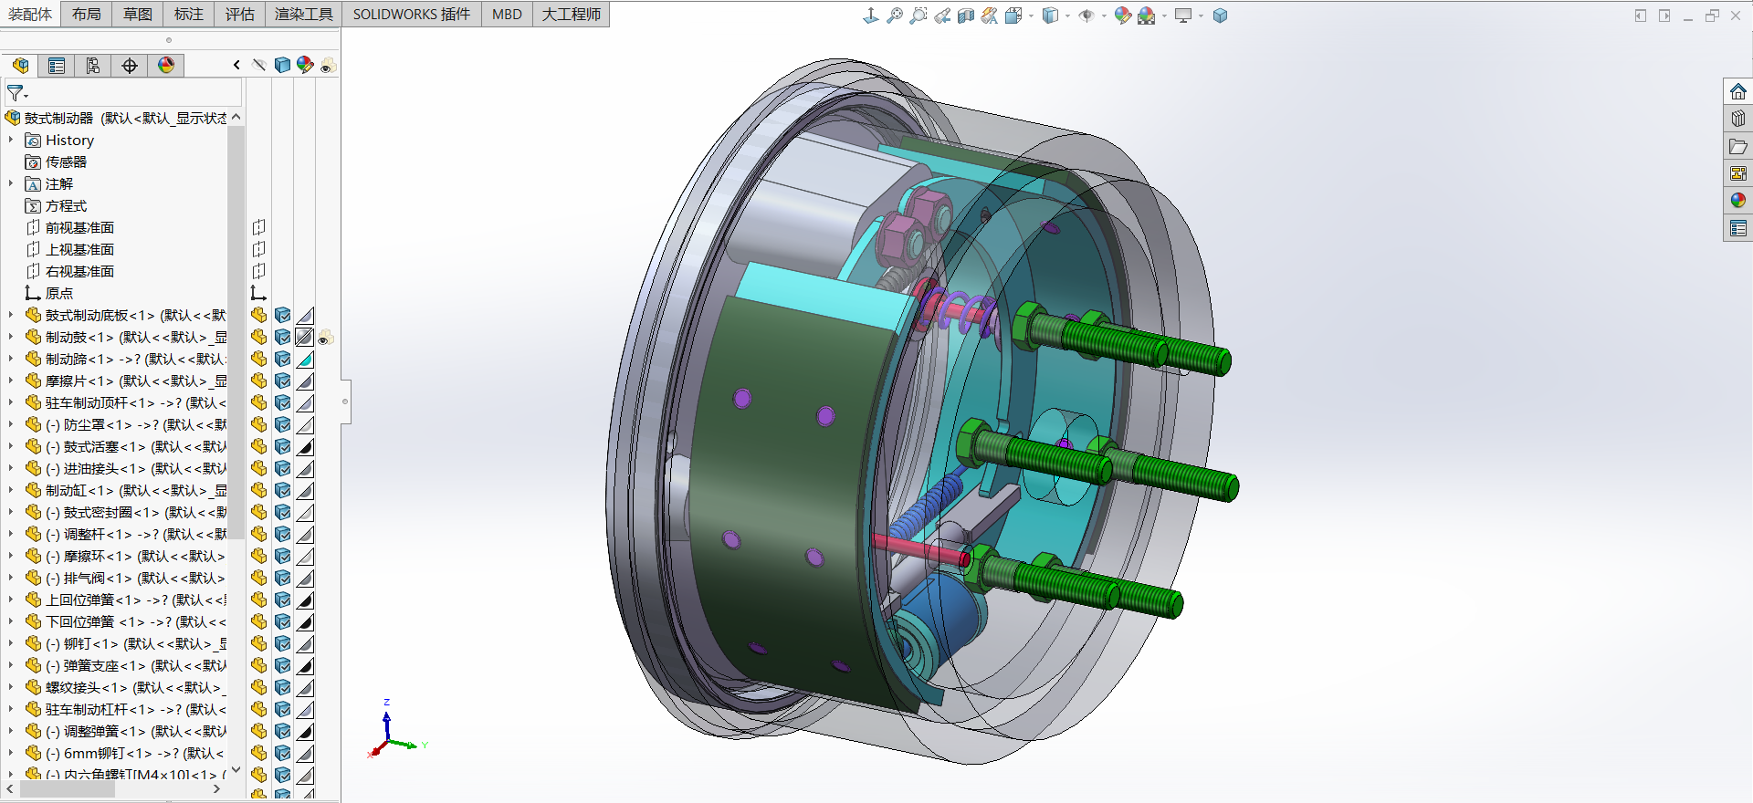Expand 鼓式制动底板<1> component node
1753x803 pixels.
pyautogui.click(x=11, y=315)
